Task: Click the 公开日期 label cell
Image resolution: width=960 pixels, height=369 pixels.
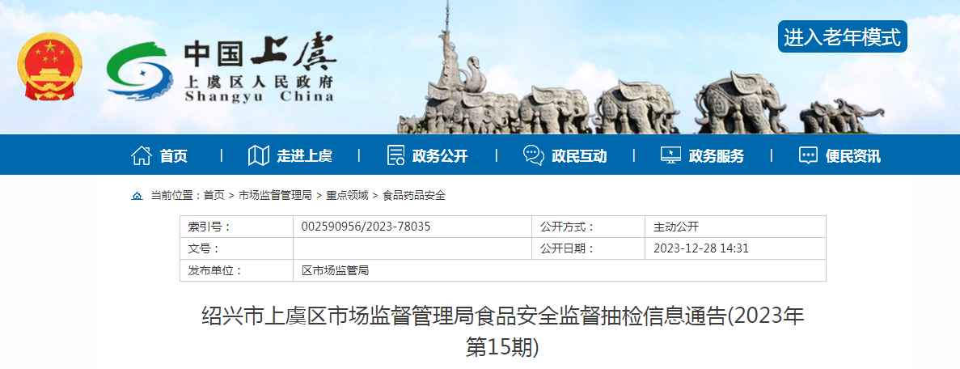Action: pos(588,249)
